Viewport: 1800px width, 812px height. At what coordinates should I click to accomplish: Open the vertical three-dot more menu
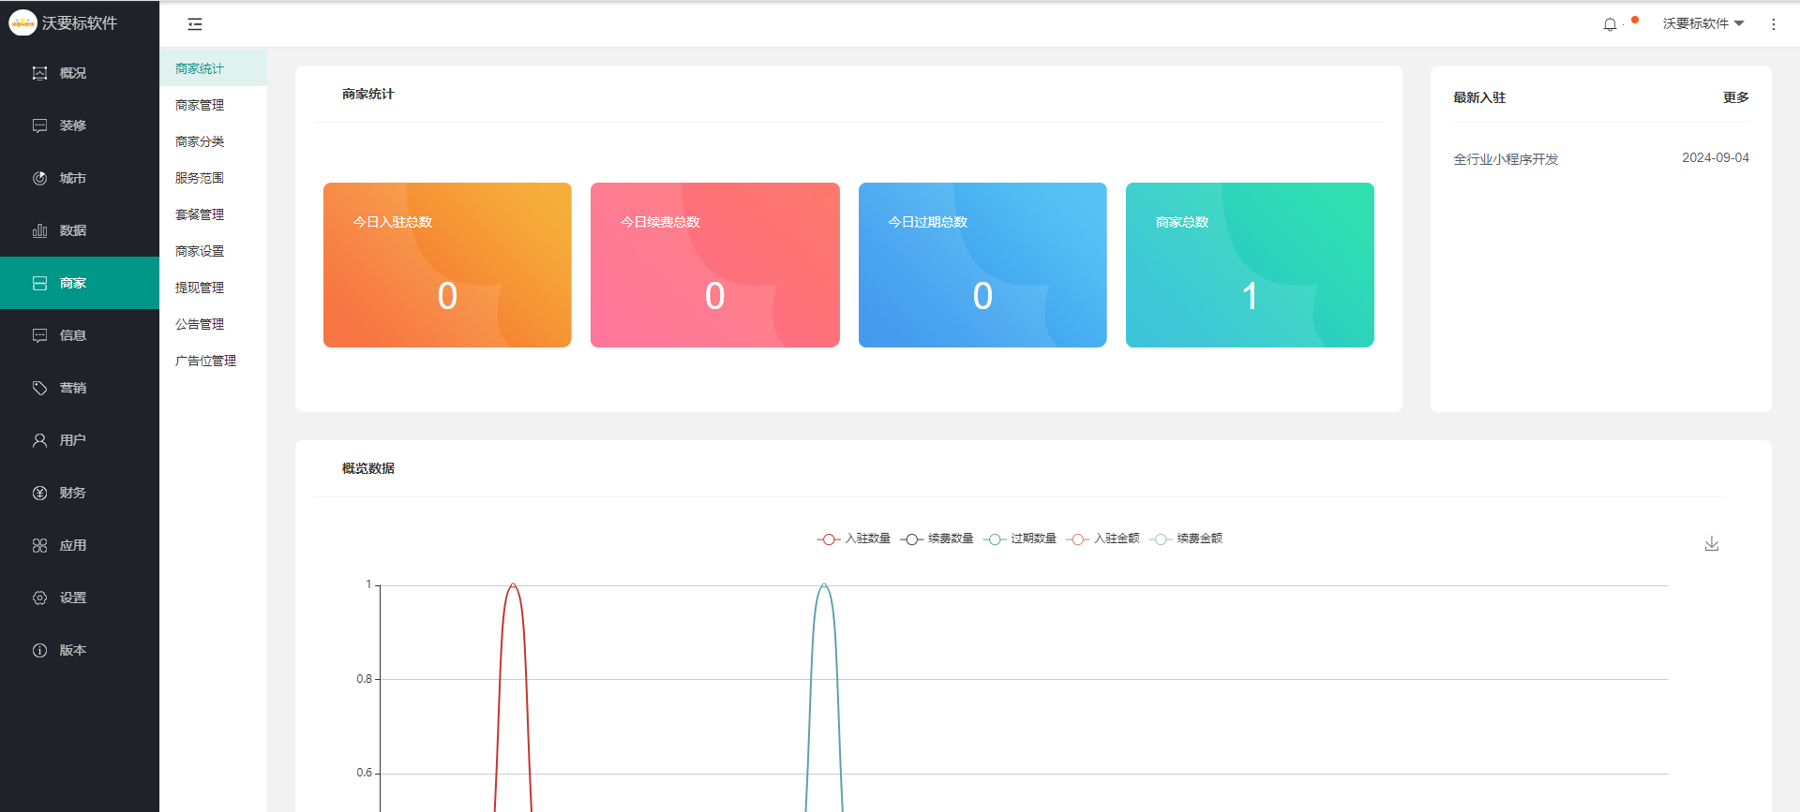coord(1773,24)
